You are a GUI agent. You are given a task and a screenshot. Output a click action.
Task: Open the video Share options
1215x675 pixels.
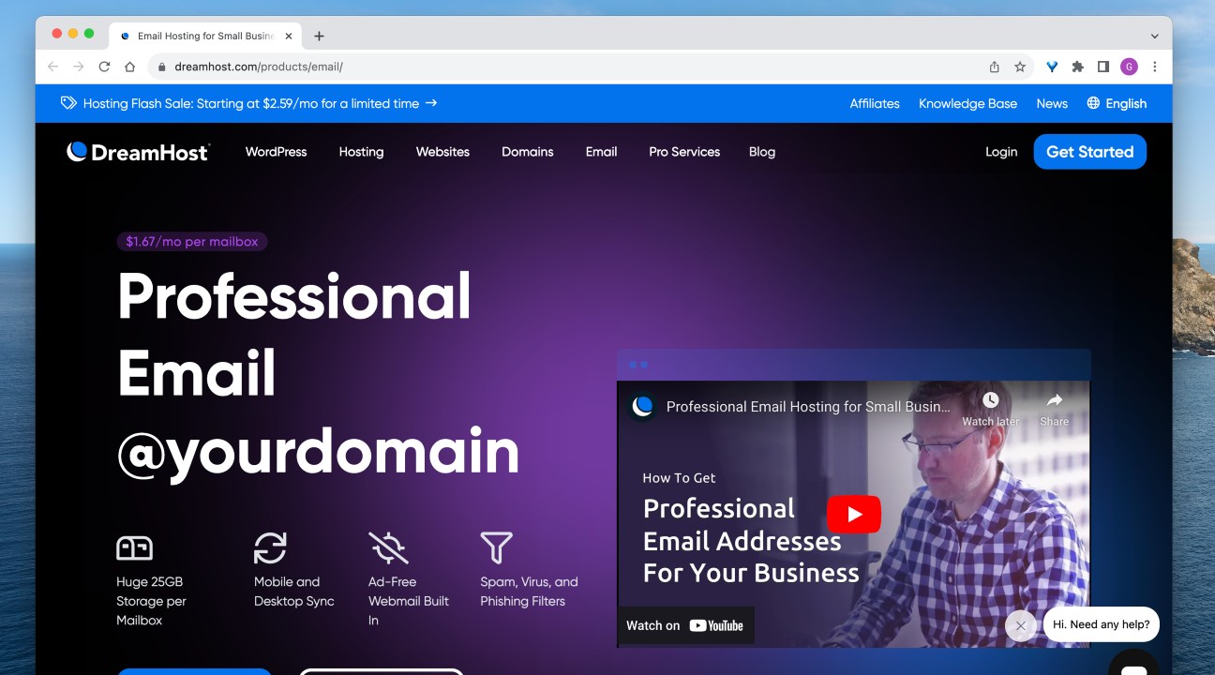(x=1053, y=400)
